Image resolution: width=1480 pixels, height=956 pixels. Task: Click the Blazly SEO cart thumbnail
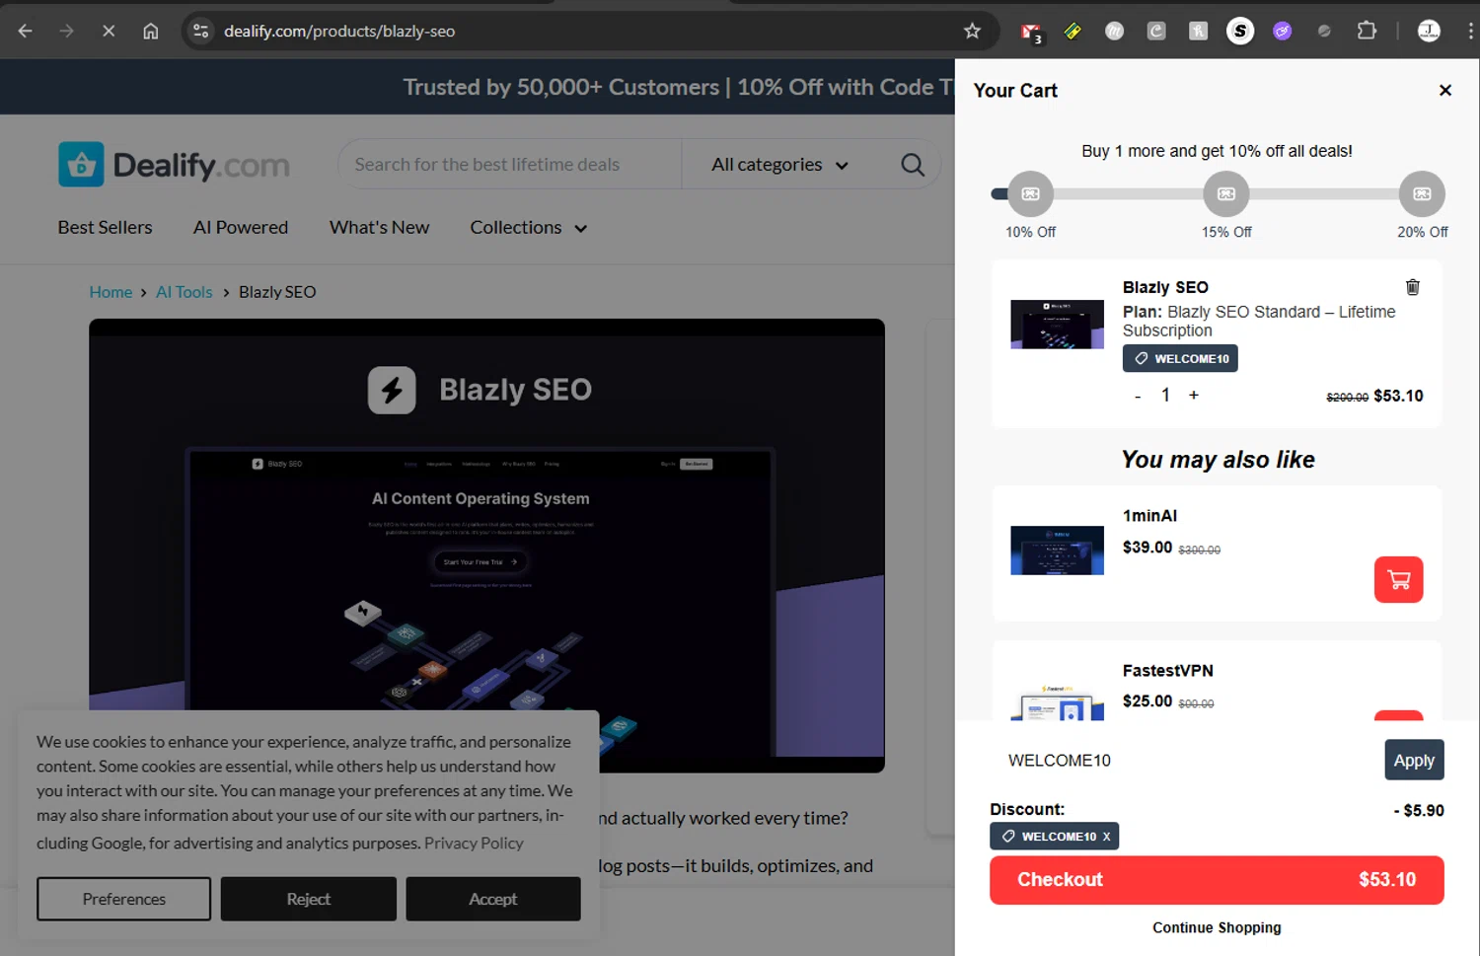point(1057,325)
